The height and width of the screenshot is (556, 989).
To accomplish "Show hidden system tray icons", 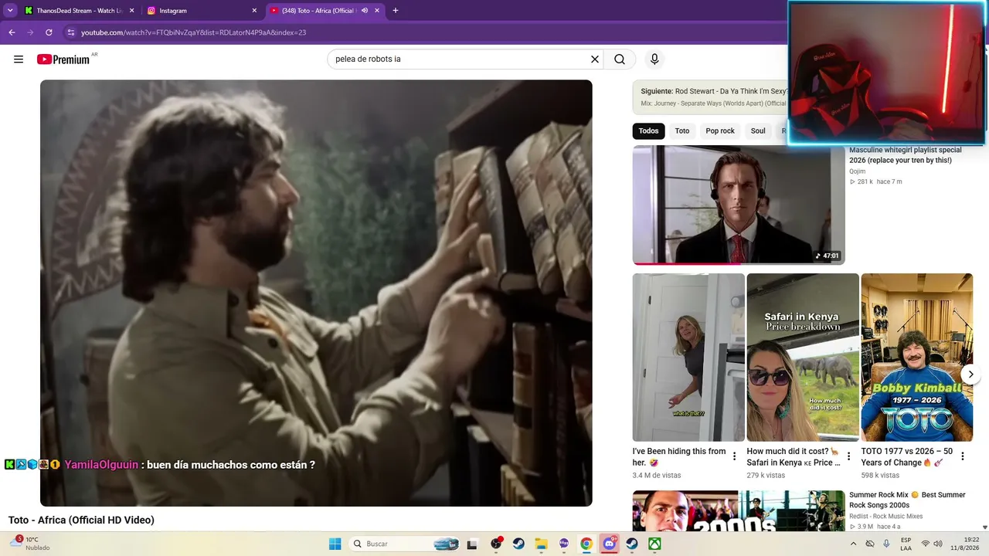I will [853, 544].
